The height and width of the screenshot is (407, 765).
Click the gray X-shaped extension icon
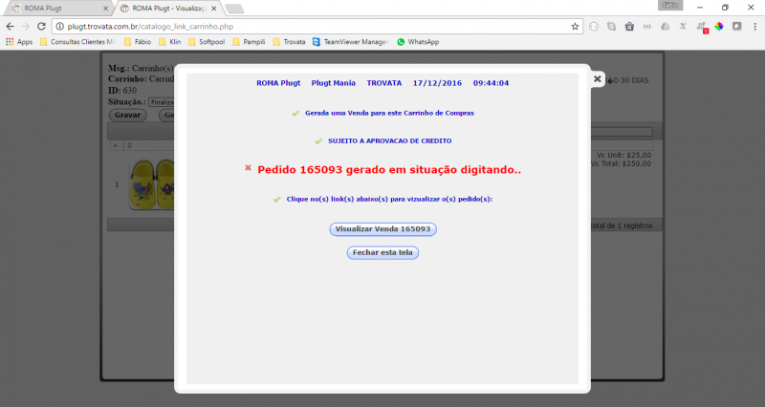point(683,27)
